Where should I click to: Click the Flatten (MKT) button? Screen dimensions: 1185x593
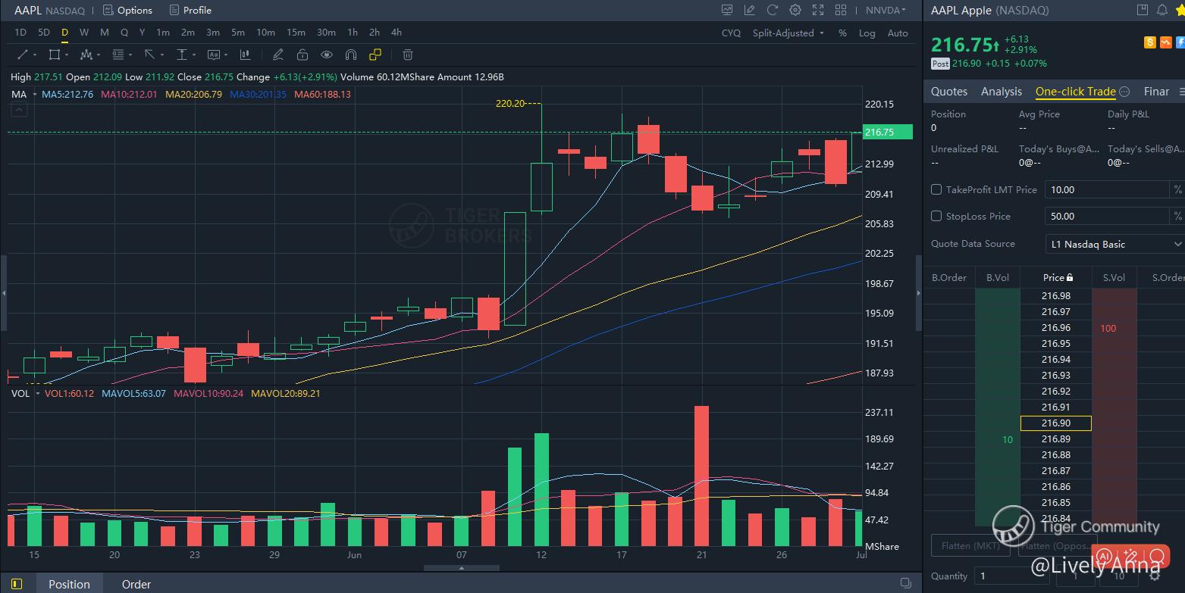coord(970,545)
